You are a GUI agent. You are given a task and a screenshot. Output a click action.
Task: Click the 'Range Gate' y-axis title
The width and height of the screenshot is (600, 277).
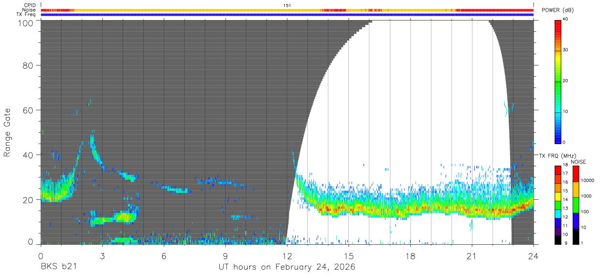coord(7,132)
